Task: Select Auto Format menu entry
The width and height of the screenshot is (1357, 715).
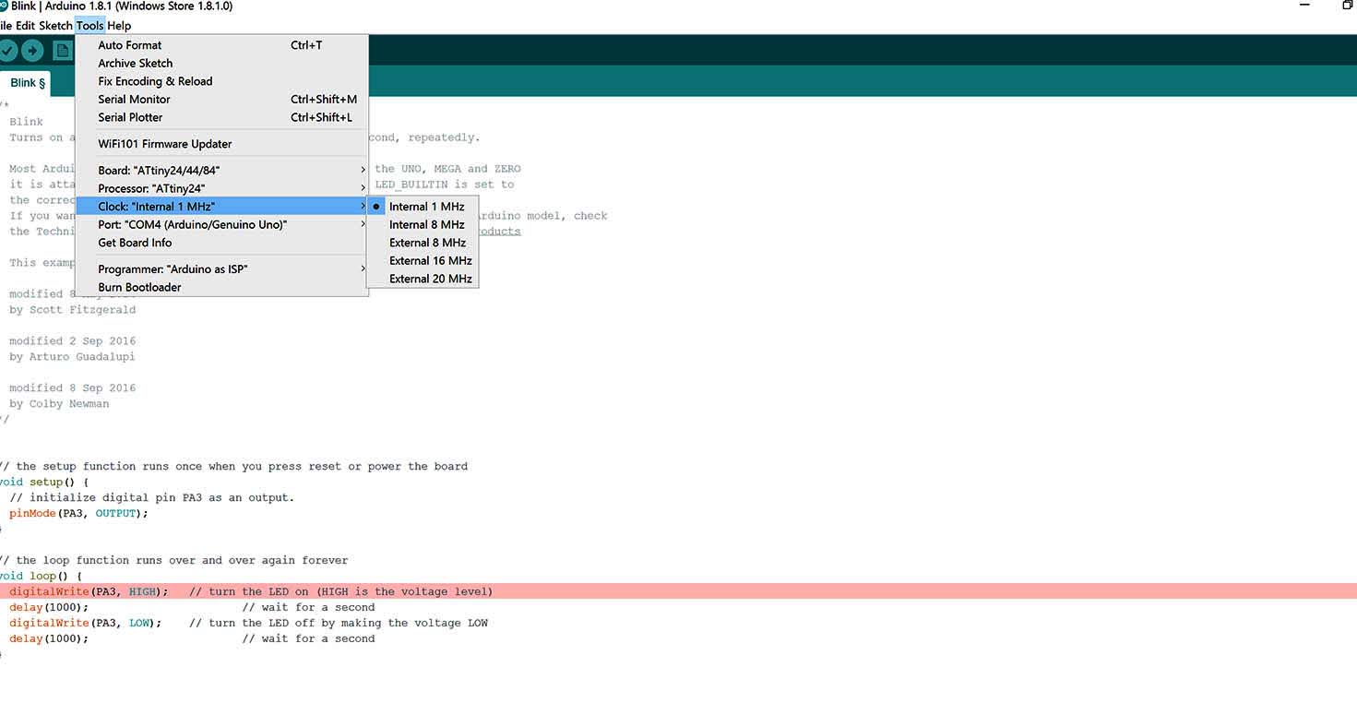Action: click(x=221, y=45)
